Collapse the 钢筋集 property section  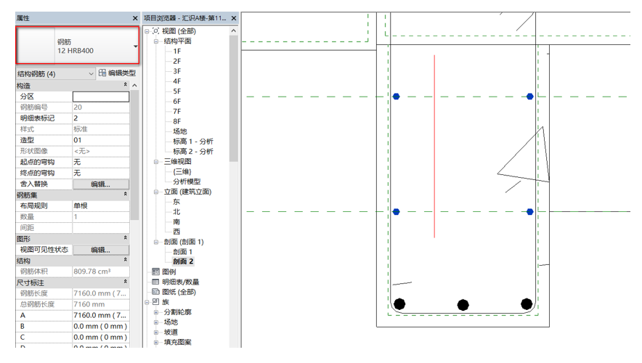(125, 195)
